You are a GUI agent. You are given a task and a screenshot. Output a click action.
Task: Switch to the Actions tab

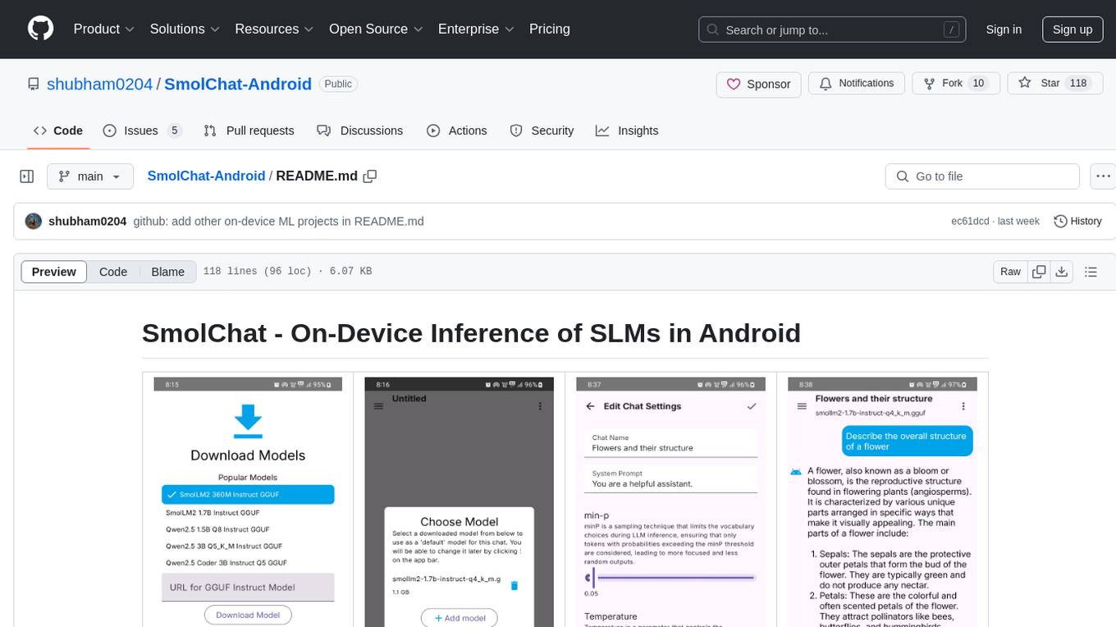pos(457,130)
